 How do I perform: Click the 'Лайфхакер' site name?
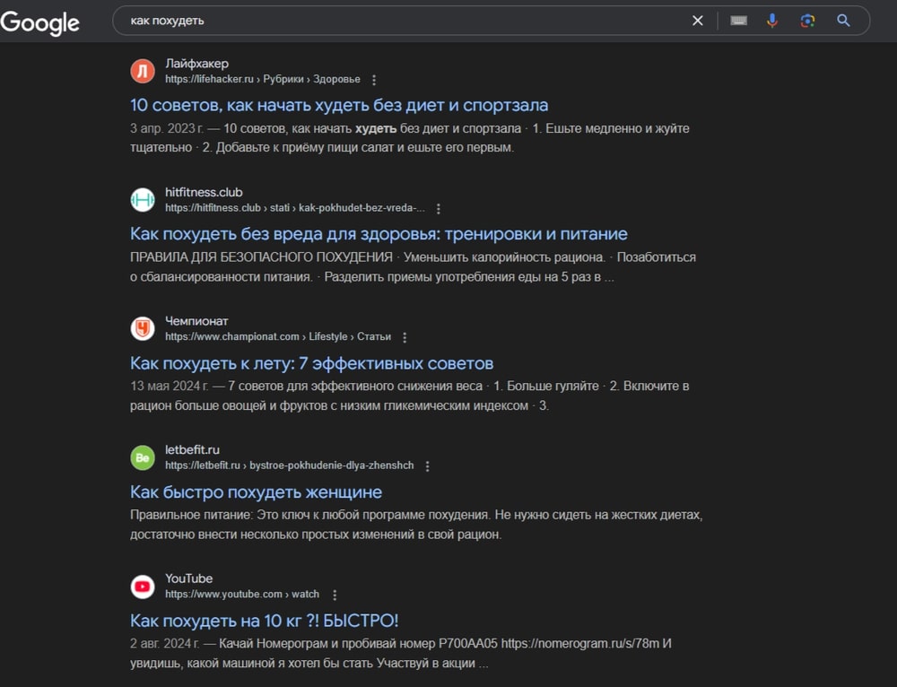click(x=196, y=64)
